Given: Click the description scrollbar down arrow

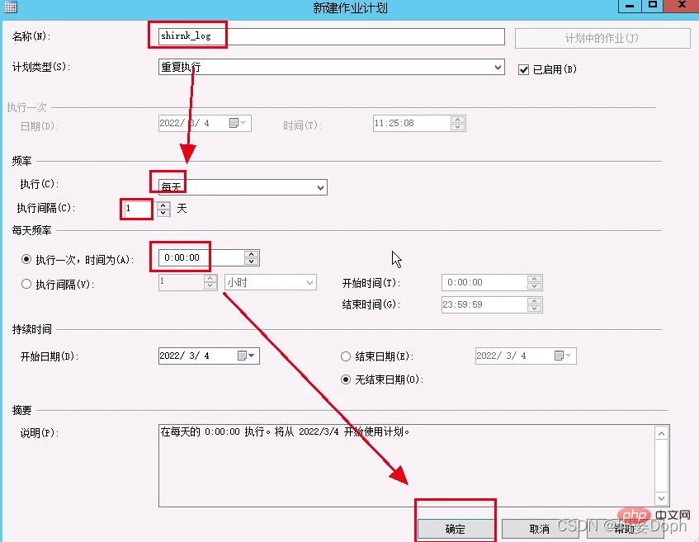Looking at the screenshot, I should (x=662, y=498).
